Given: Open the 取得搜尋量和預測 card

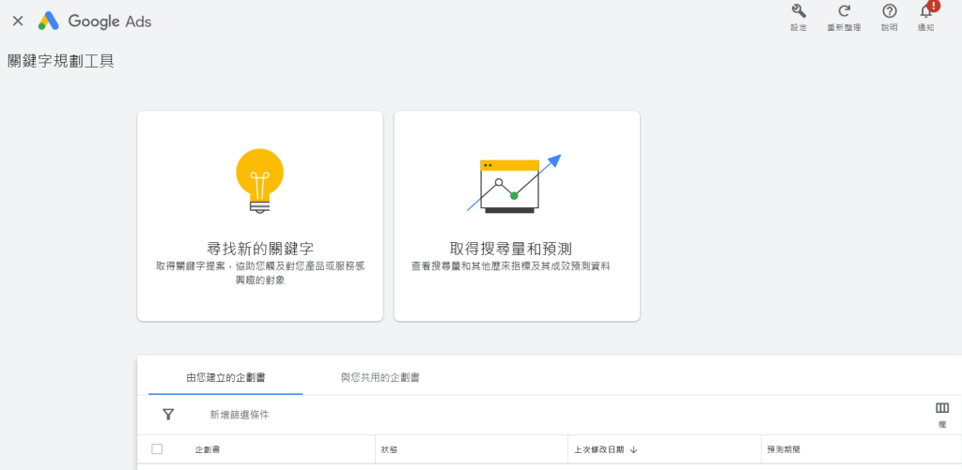Looking at the screenshot, I should pyautogui.click(x=517, y=216).
